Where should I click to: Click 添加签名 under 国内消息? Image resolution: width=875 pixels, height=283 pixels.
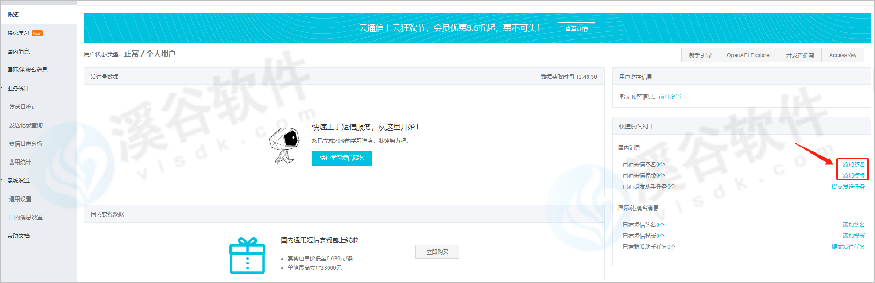853,164
